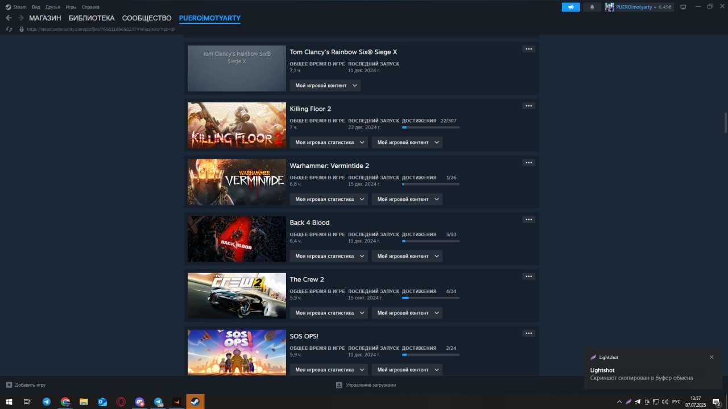The height and width of the screenshot is (409, 728).
Task: Open Google Chrome from the taskbar
Action: (x=65, y=402)
